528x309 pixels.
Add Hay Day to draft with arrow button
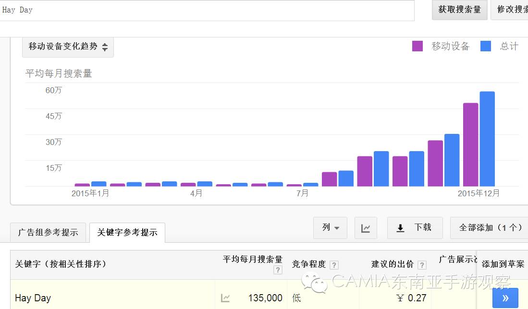pyautogui.click(x=505, y=298)
